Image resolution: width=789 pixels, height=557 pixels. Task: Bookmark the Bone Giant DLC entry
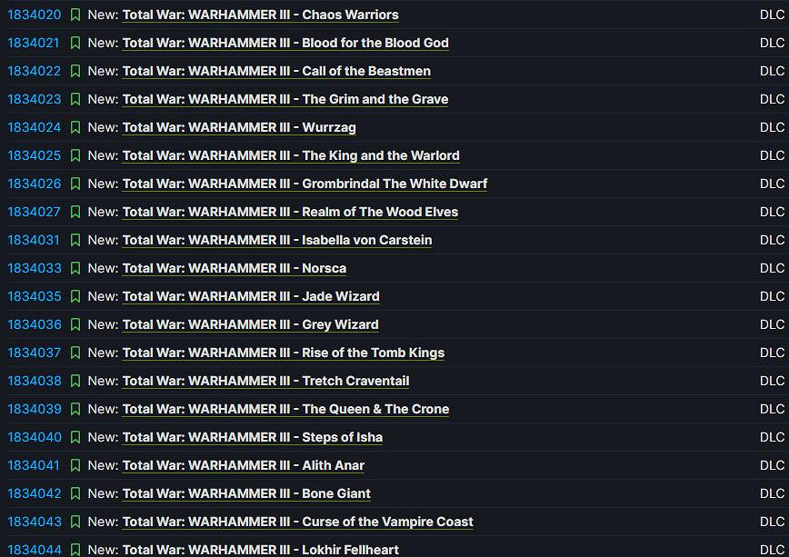tap(75, 493)
